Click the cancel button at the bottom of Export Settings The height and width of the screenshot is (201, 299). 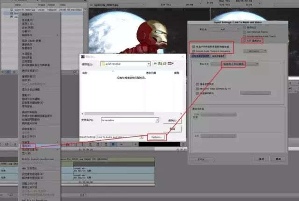point(278,159)
